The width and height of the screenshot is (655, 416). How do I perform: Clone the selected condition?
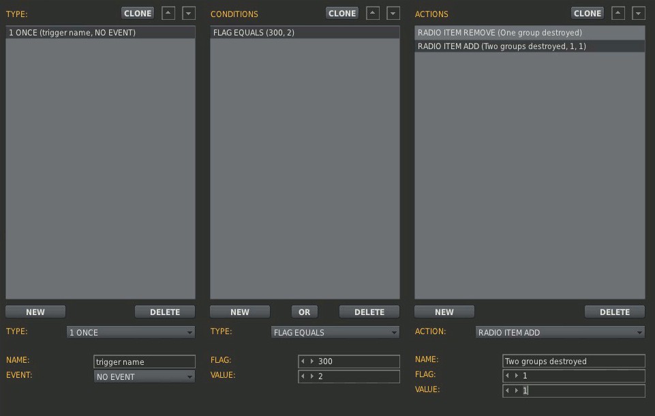(342, 13)
